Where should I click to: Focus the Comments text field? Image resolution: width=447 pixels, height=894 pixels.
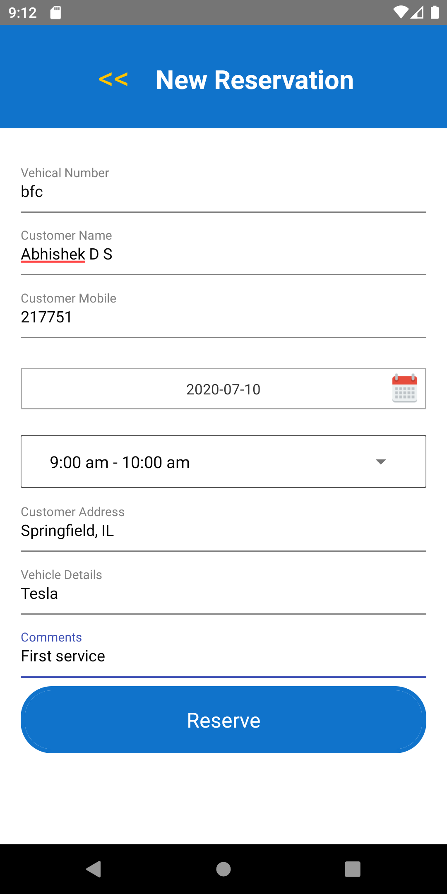(x=223, y=656)
